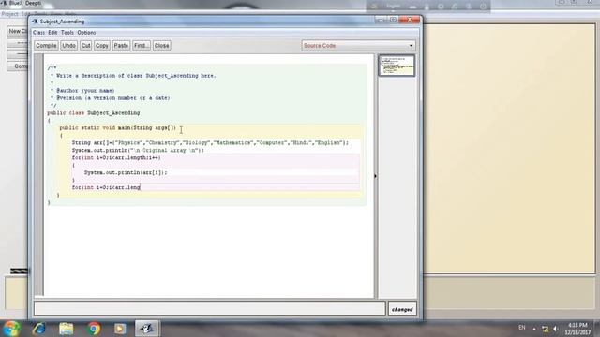
Task: Click the Cut button
Action: [85, 46]
